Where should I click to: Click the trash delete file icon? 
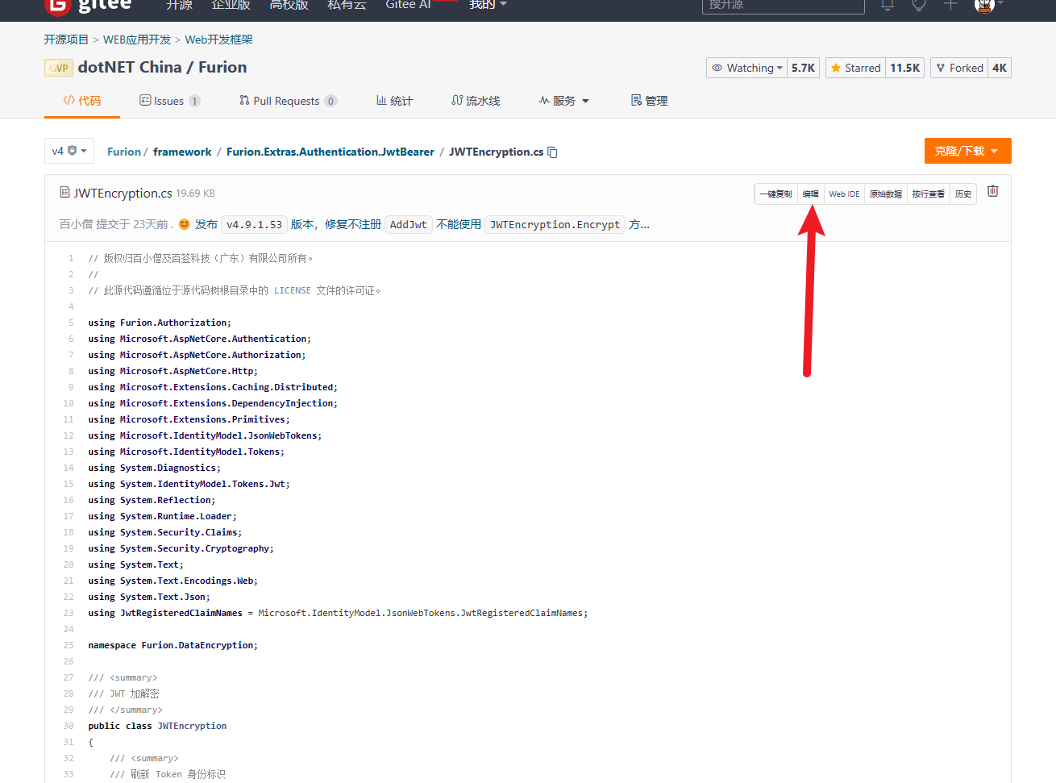click(992, 191)
